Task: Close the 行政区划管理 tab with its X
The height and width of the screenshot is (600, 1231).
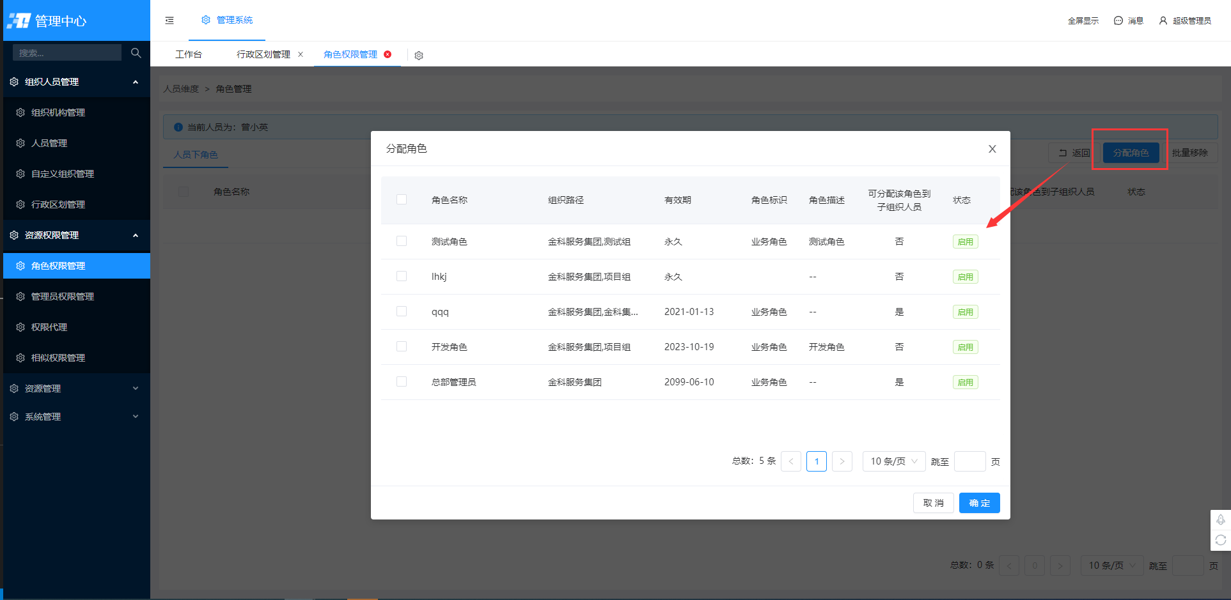Action: [x=301, y=54]
